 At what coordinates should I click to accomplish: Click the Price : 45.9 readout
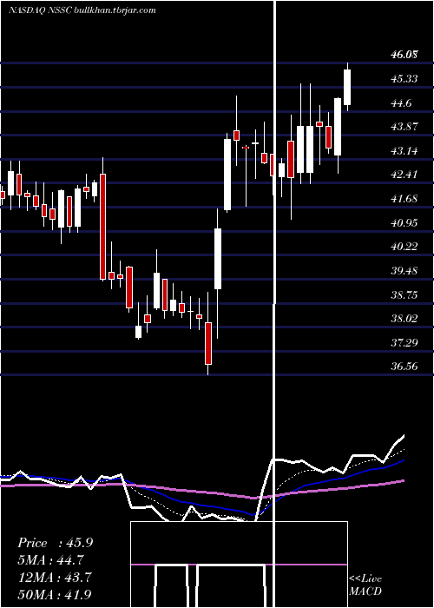[x=55, y=543]
